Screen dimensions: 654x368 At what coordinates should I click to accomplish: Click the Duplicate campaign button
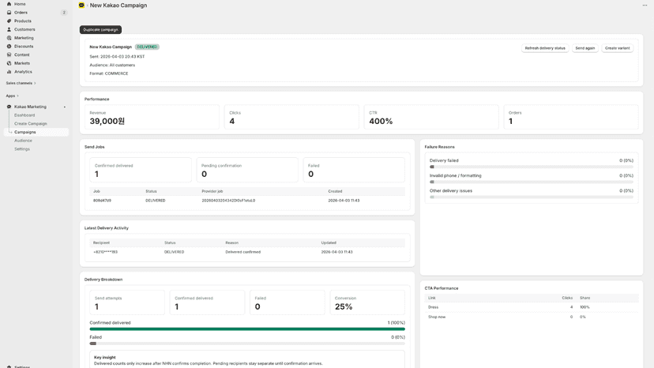coord(100,30)
